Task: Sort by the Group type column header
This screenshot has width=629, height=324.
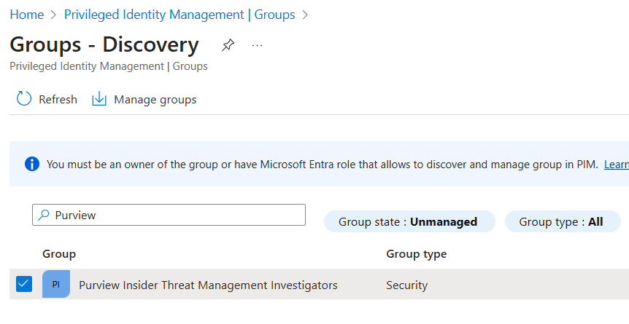Action: tap(416, 254)
